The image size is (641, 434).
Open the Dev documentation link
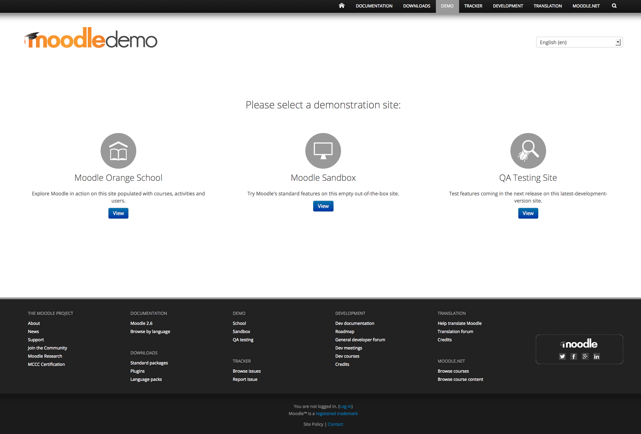pos(355,323)
